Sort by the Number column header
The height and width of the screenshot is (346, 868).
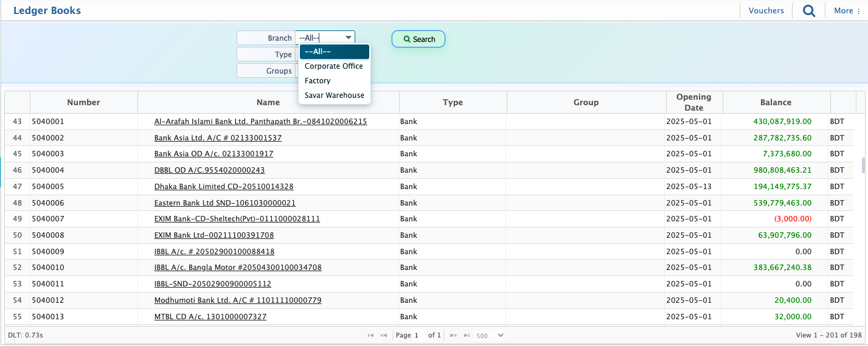pyautogui.click(x=83, y=102)
